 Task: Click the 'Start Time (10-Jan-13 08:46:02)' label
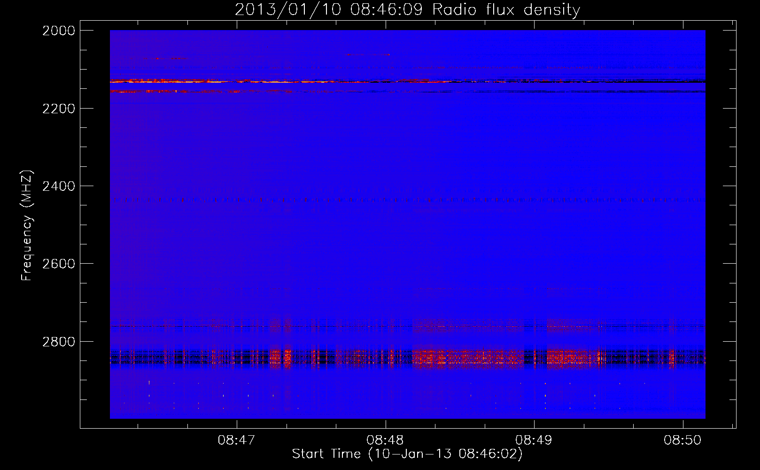[x=407, y=454]
